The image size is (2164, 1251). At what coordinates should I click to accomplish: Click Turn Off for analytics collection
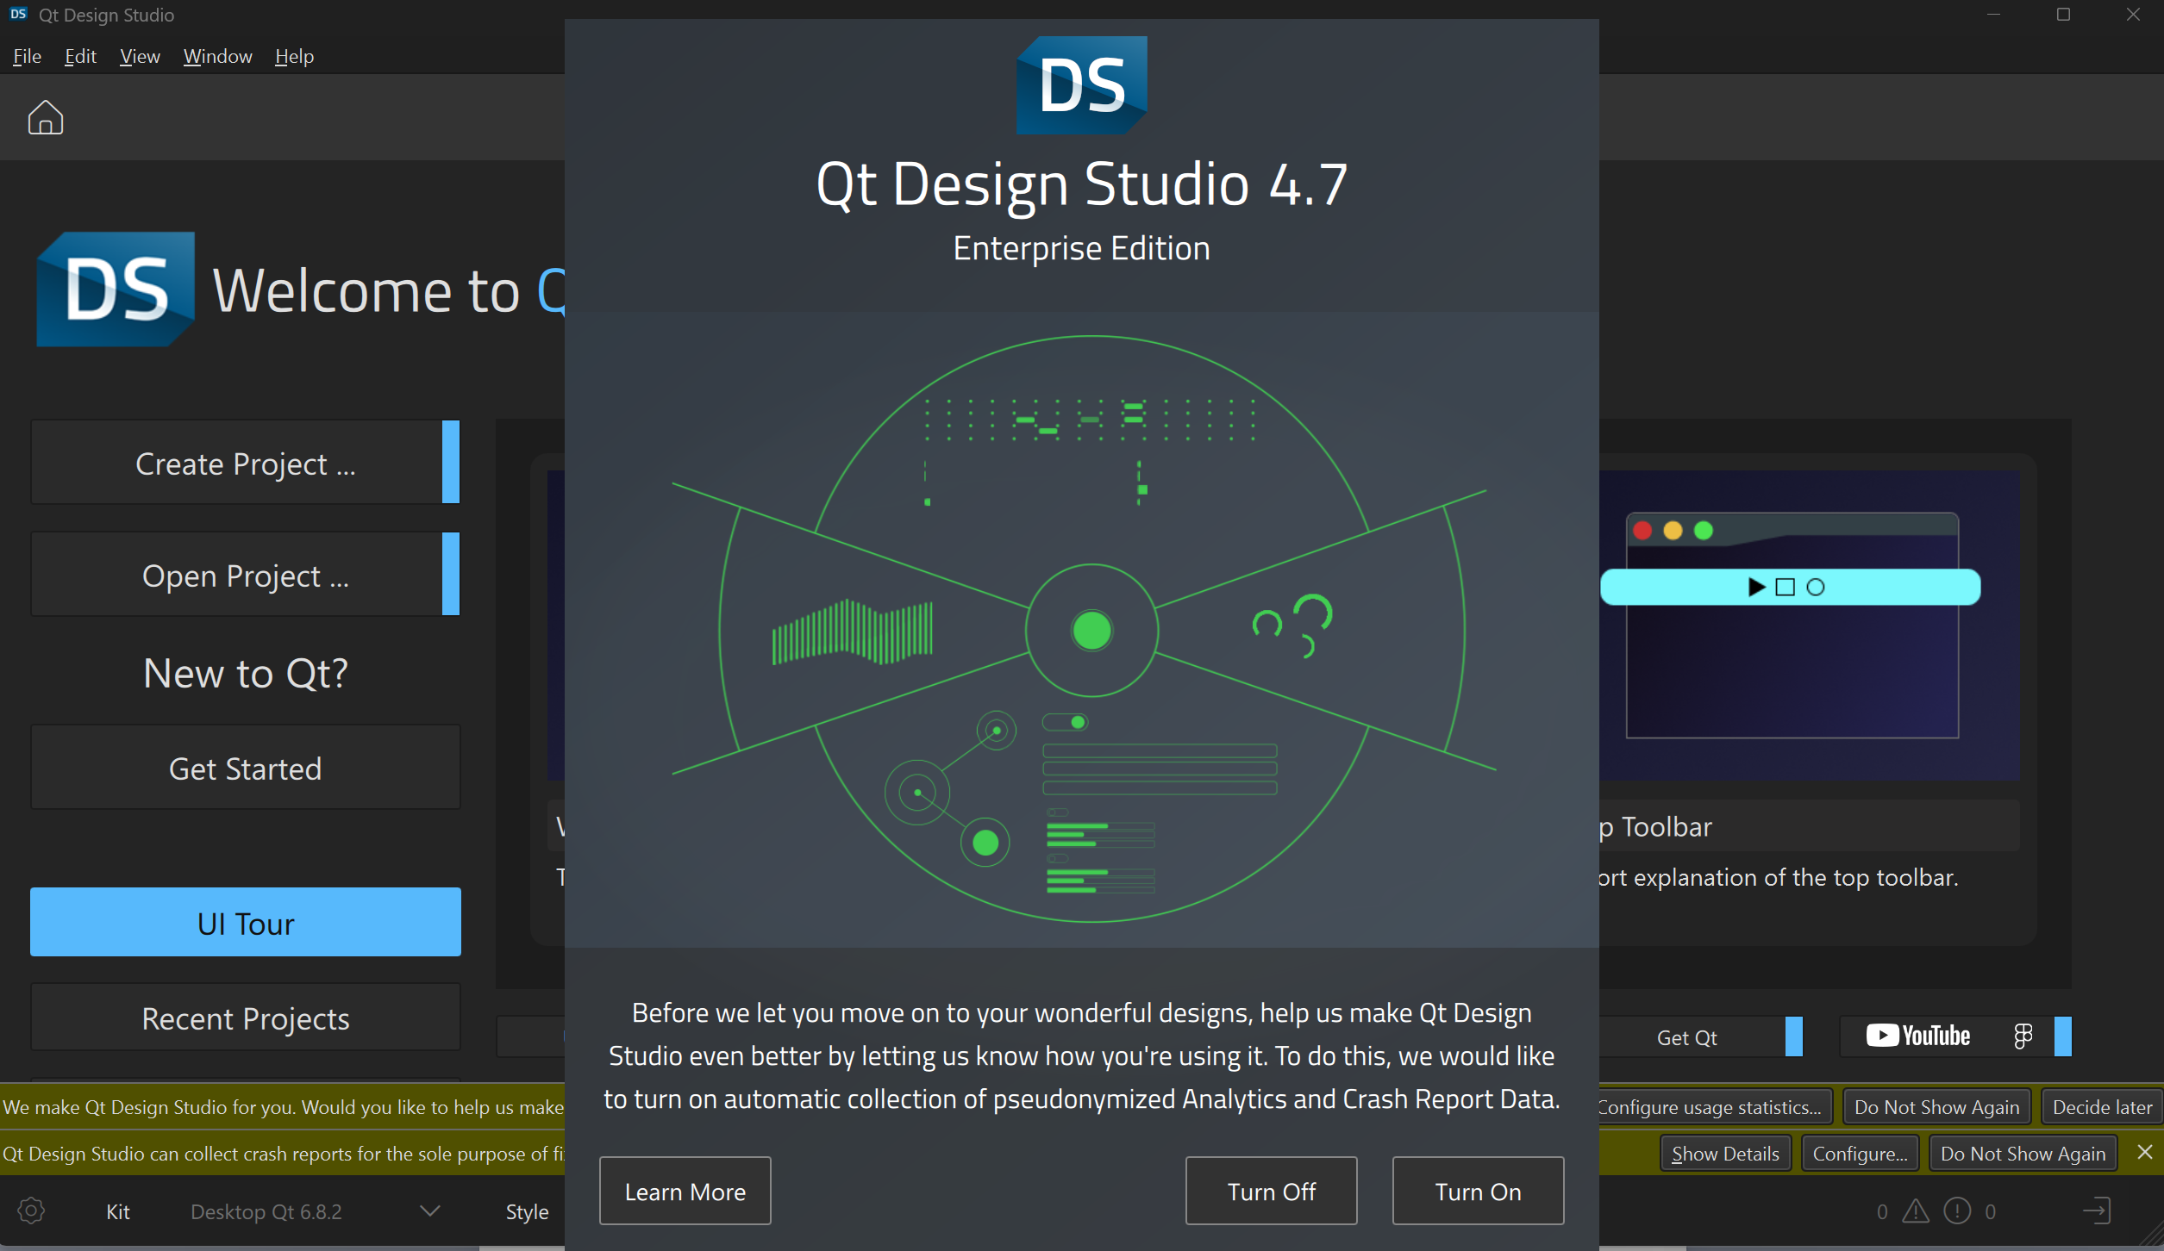[x=1271, y=1191]
